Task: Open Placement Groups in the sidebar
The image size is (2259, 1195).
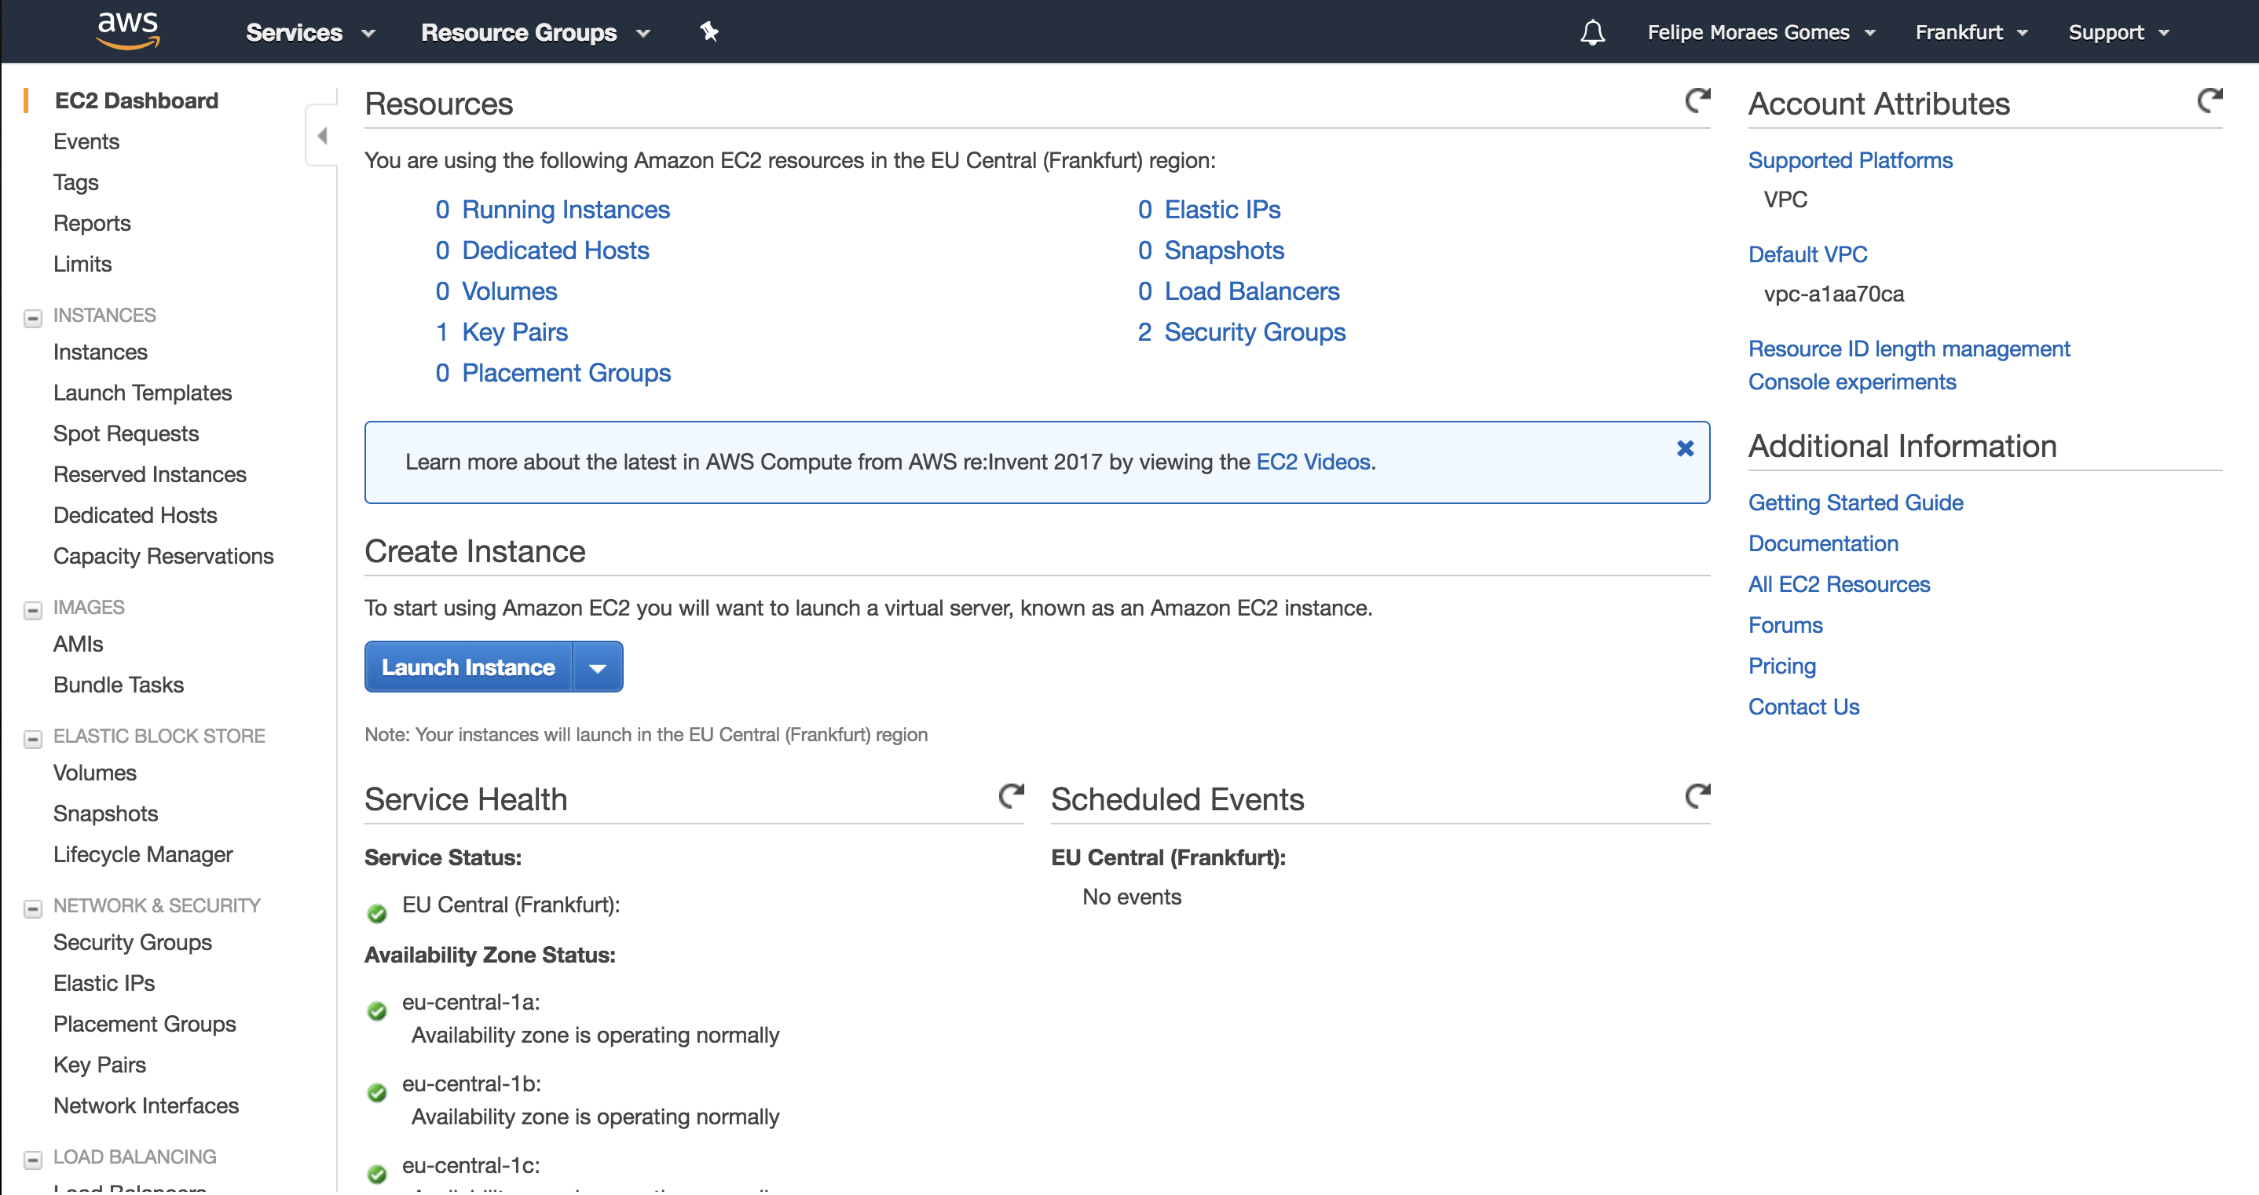Action: 145,1023
